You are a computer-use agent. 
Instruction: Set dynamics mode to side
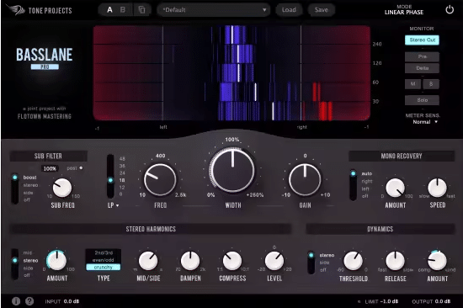324,263
